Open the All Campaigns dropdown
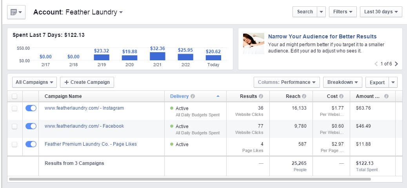 pos(34,82)
